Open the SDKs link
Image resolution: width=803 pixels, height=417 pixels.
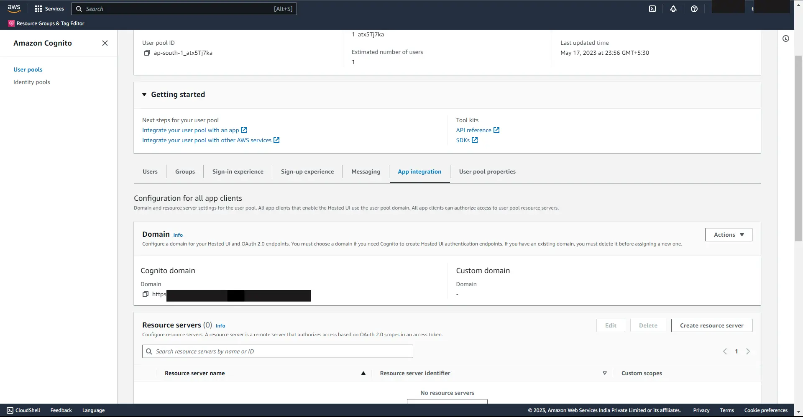click(463, 140)
